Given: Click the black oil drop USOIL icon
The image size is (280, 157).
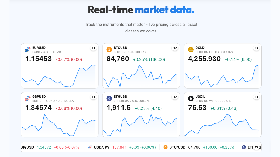Looking at the screenshot, I should [191, 98].
